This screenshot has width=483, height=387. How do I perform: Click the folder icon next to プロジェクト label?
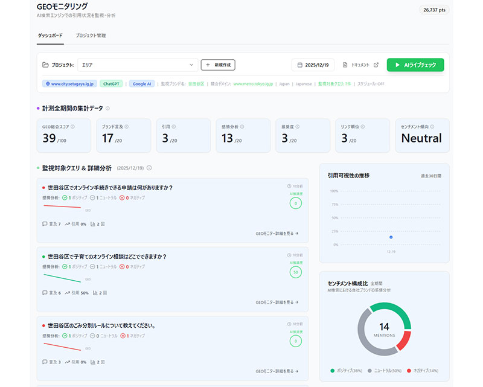click(x=45, y=65)
